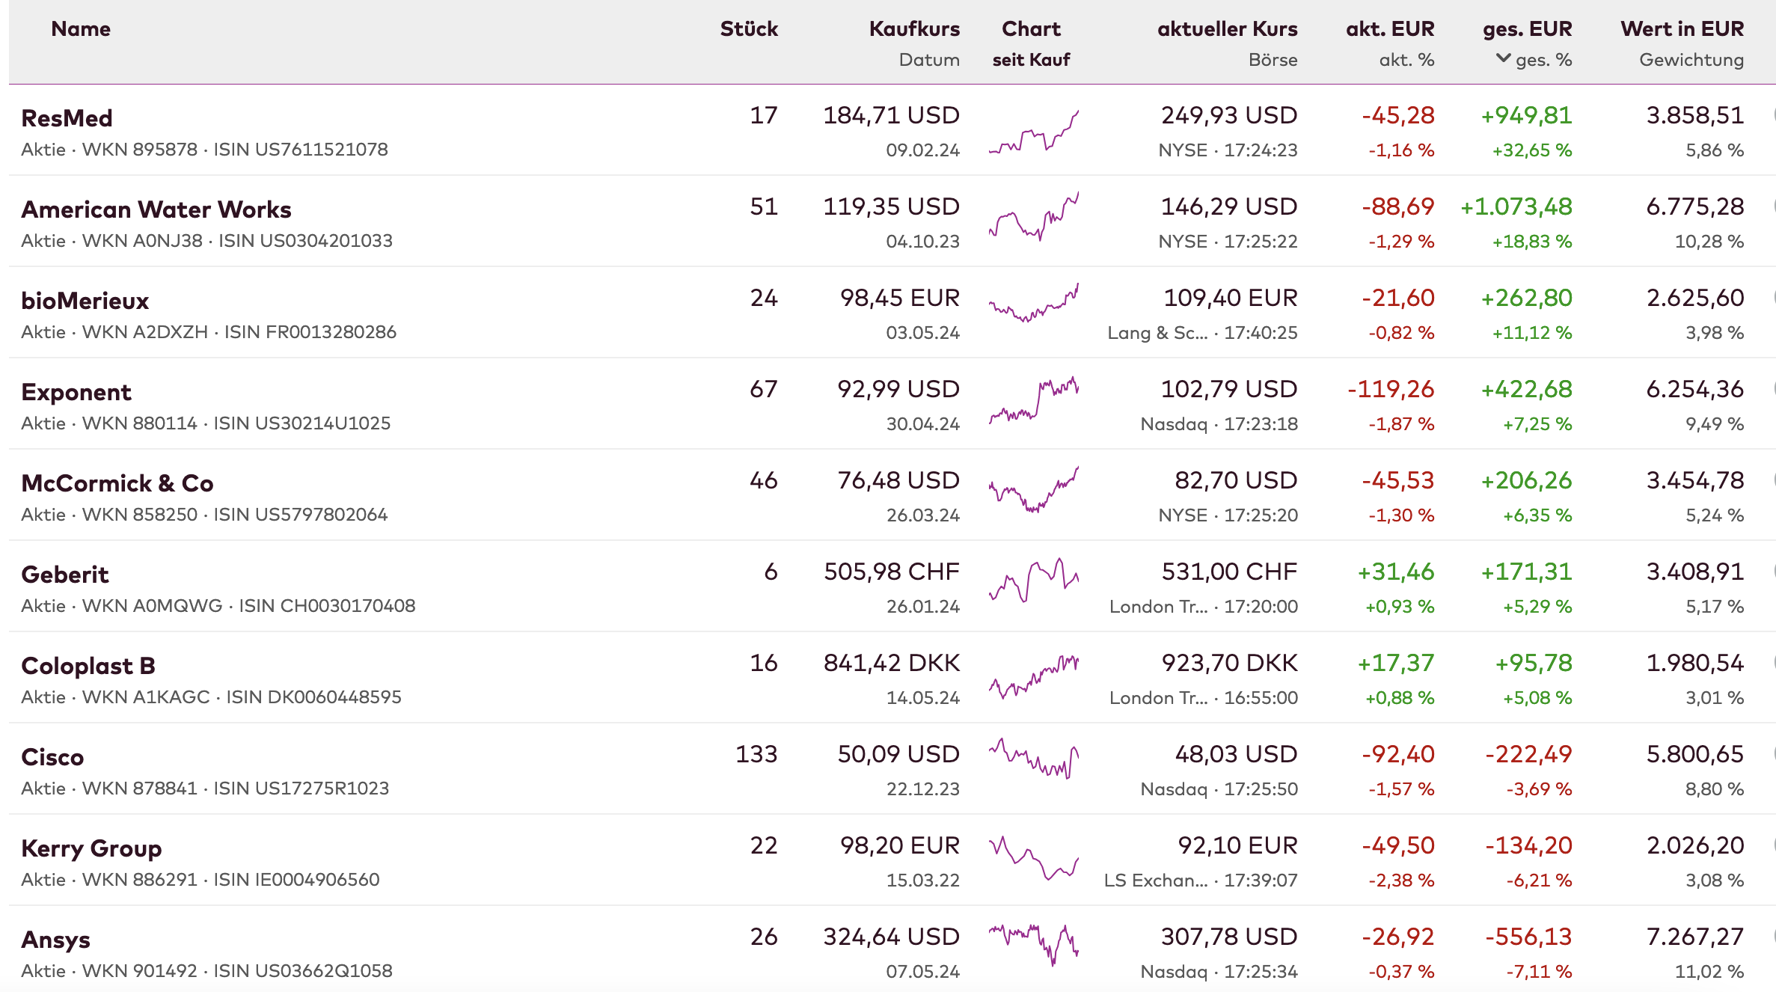Click Ansys value 7.267,27

[x=1694, y=937]
